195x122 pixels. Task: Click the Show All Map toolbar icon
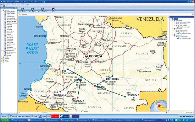click(22, 9)
